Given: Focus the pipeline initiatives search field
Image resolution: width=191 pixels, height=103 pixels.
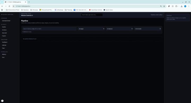Looking at the screenshot, I should click(49, 29).
